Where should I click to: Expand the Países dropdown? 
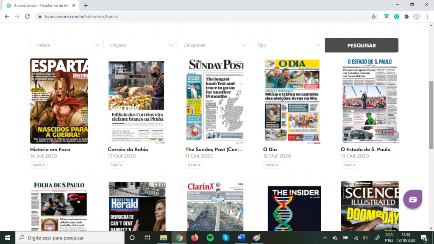tap(67, 45)
